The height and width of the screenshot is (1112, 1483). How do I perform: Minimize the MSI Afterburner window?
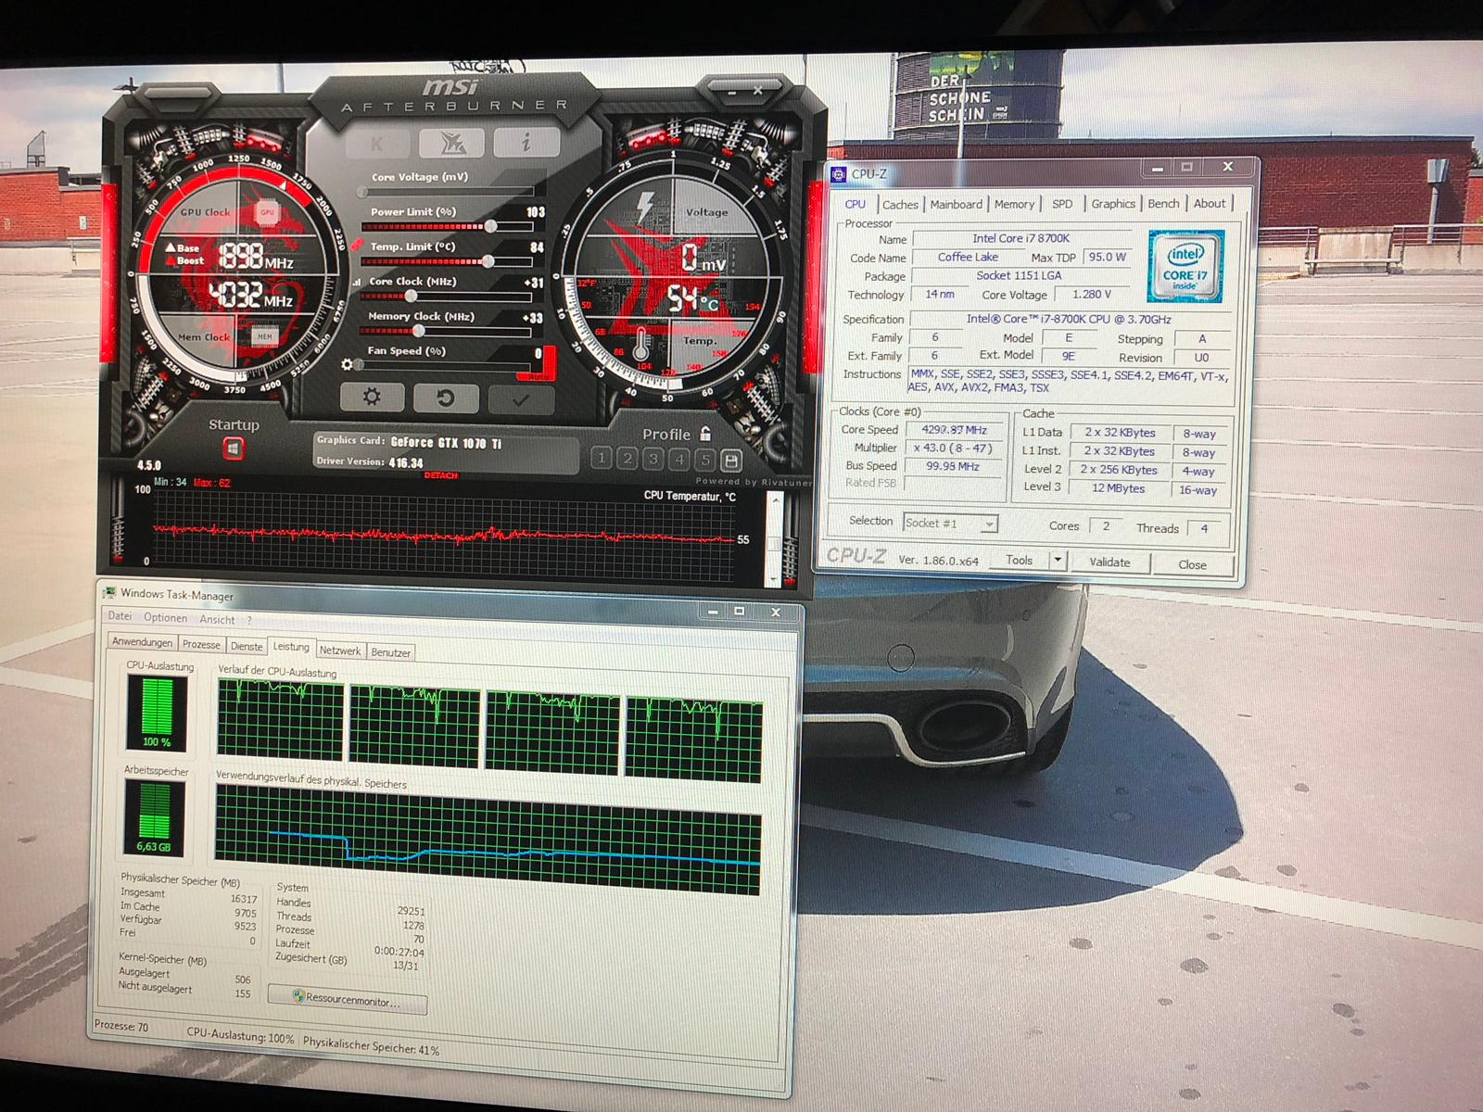[731, 93]
